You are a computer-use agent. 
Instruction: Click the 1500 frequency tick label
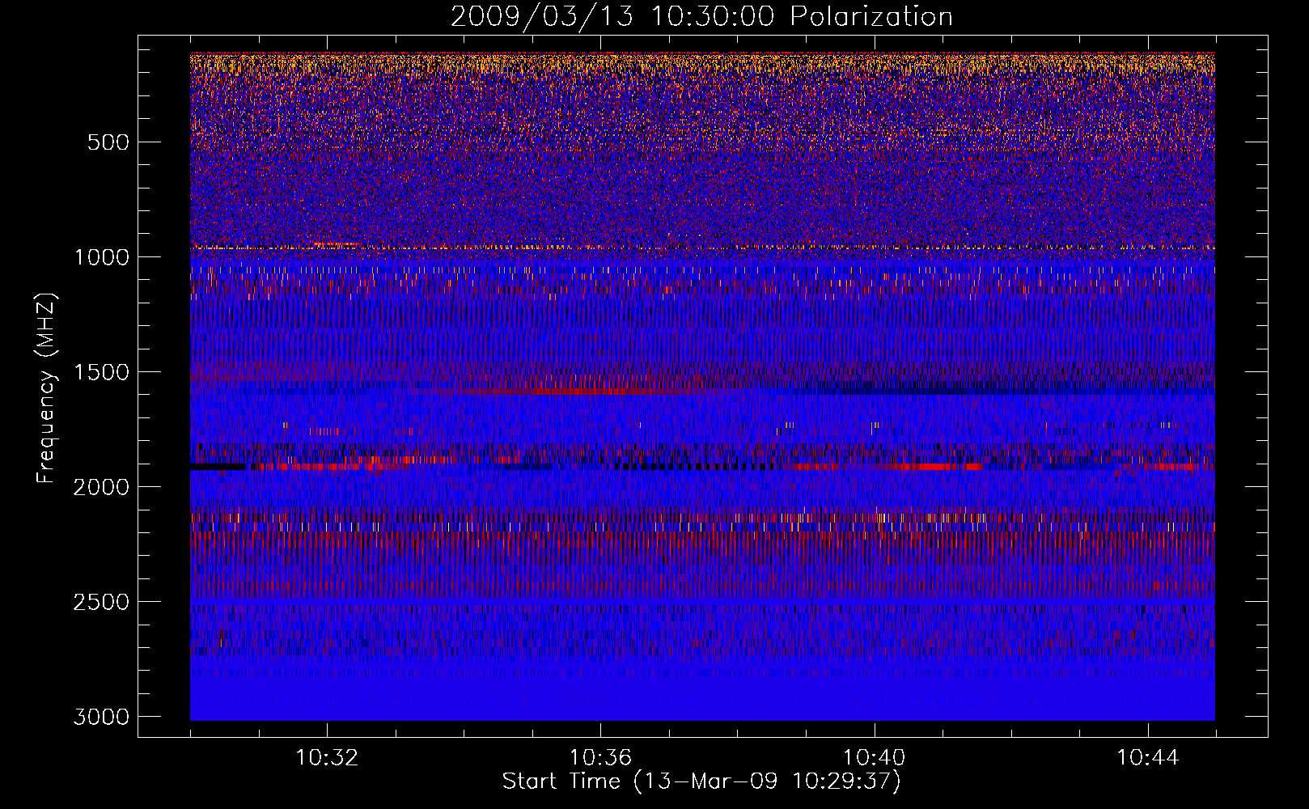(x=101, y=372)
